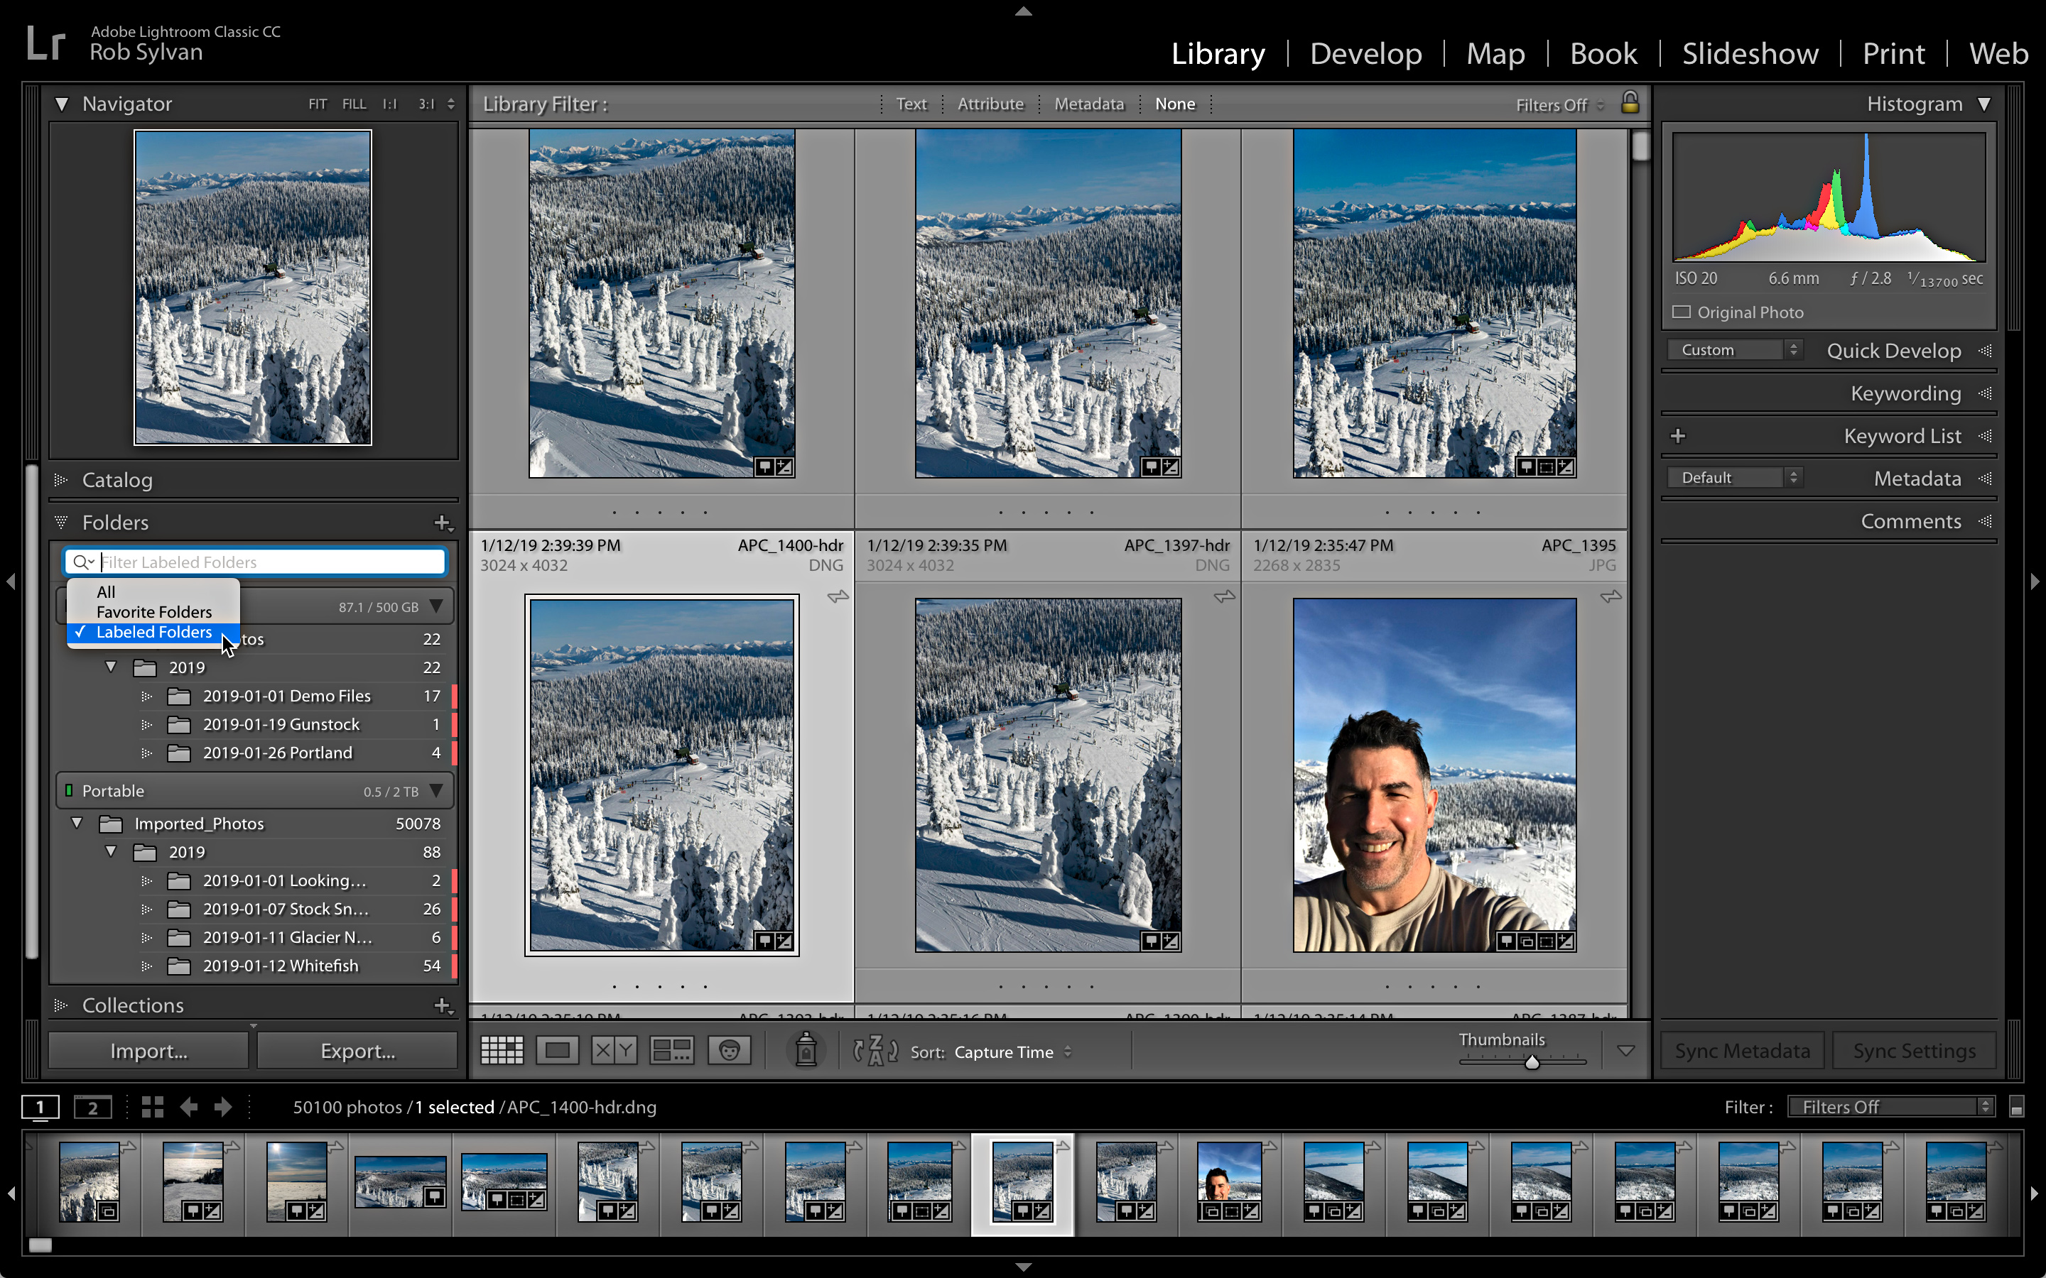Open the second window button 2
2046x1278 pixels.
coord(93,1108)
